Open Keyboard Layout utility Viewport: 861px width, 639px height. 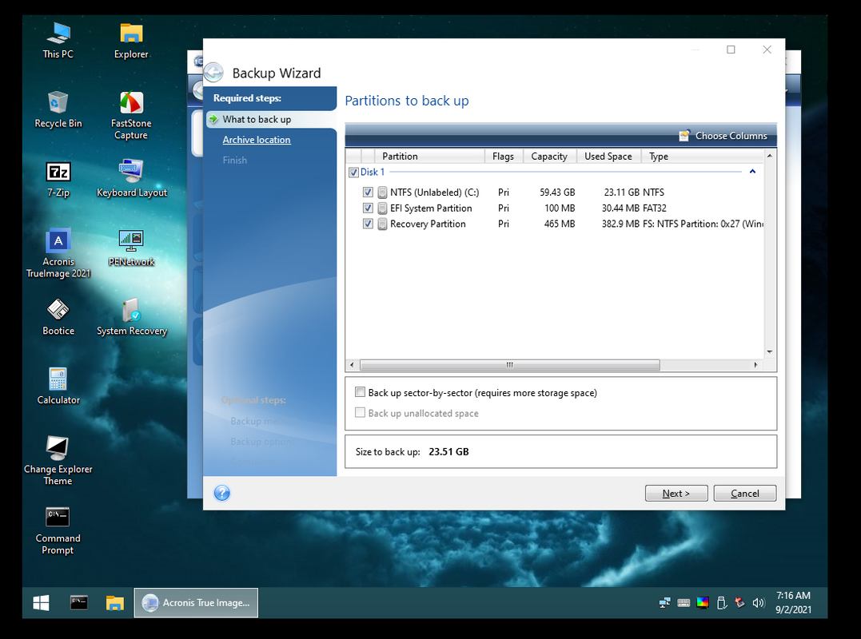[132, 179]
